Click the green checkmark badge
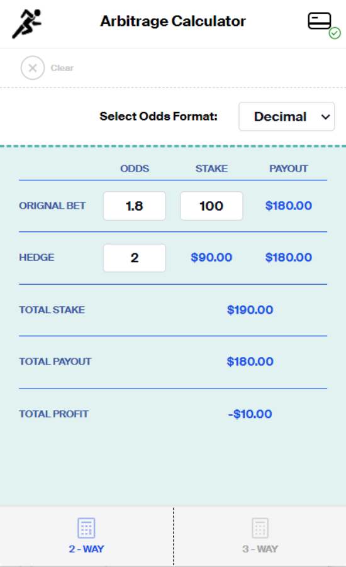This screenshot has height=567, width=346. tap(335, 33)
